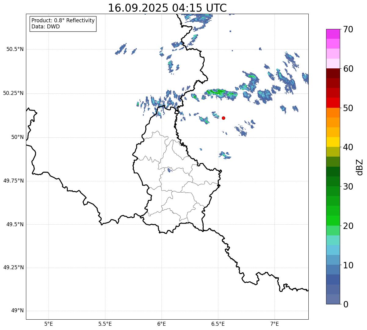Click the 49.25°N latitude label
The image size is (367, 330).
(13, 267)
